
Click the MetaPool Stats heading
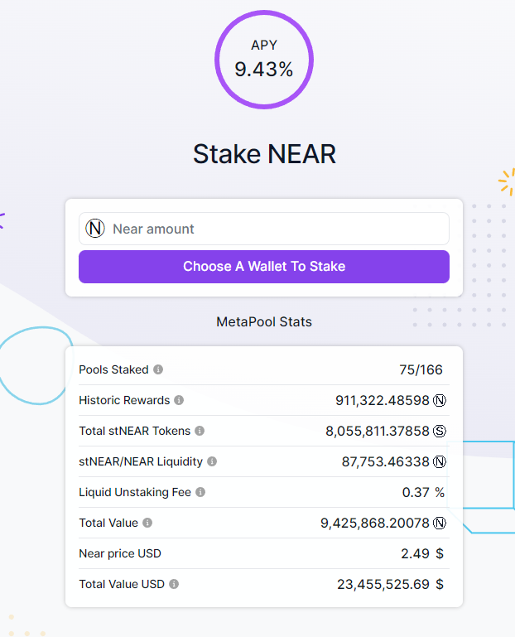pyautogui.click(x=264, y=321)
